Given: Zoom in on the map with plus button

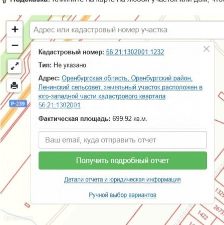Looking at the screenshot, I should tap(15, 29).
